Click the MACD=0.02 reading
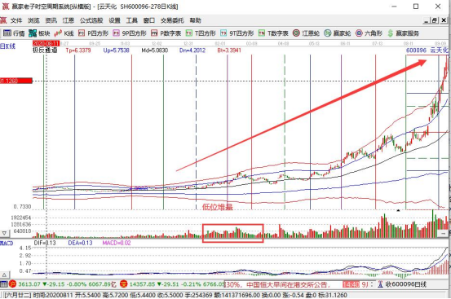Screen dimensions: 451x299 pos(117,243)
